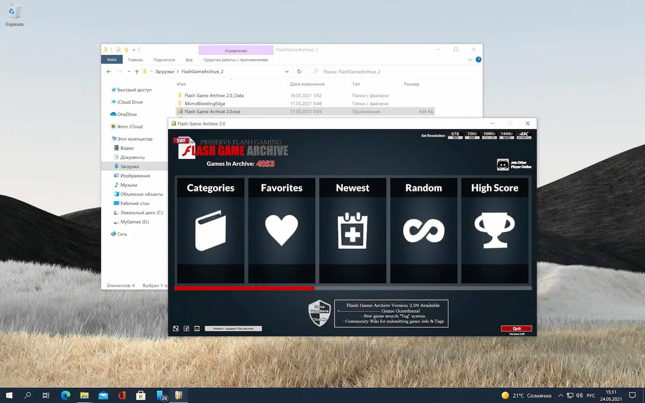Click the Game Guardians shield badge
645x403 pixels.
(x=319, y=313)
